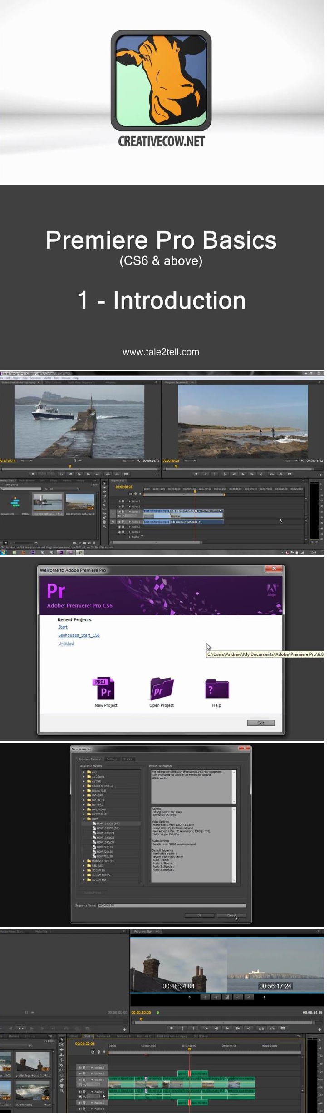Image resolution: width=329 pixels, height=1114 pixels.
Task: Click the Export Frame camera icon
Action: 282,1028
